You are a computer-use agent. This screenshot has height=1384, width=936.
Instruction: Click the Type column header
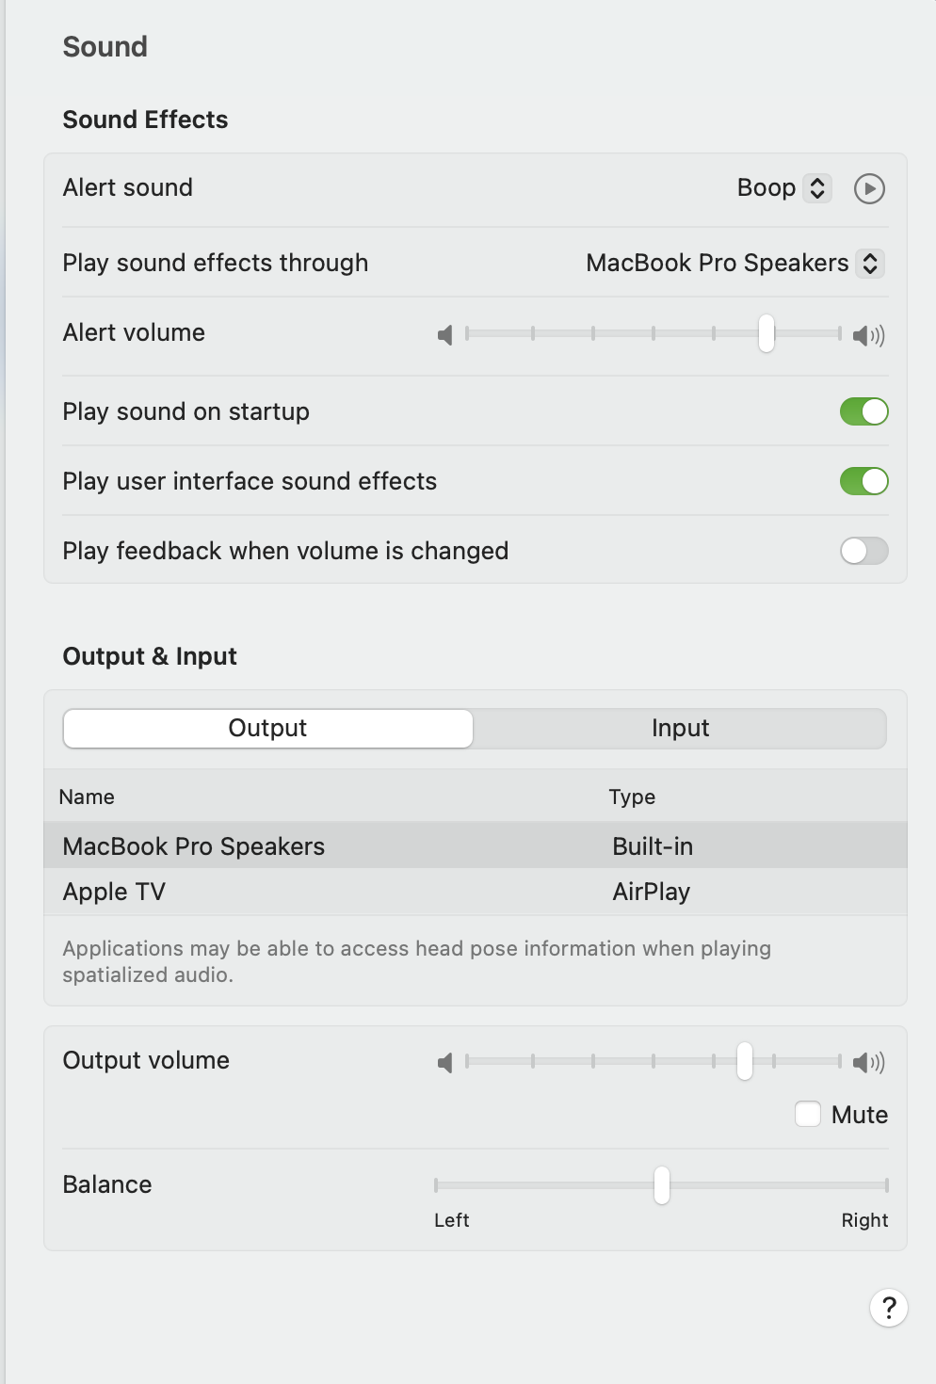632,797
